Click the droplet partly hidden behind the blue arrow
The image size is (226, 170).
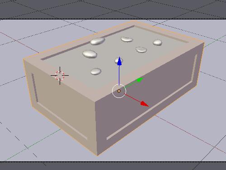coord(118,60)
